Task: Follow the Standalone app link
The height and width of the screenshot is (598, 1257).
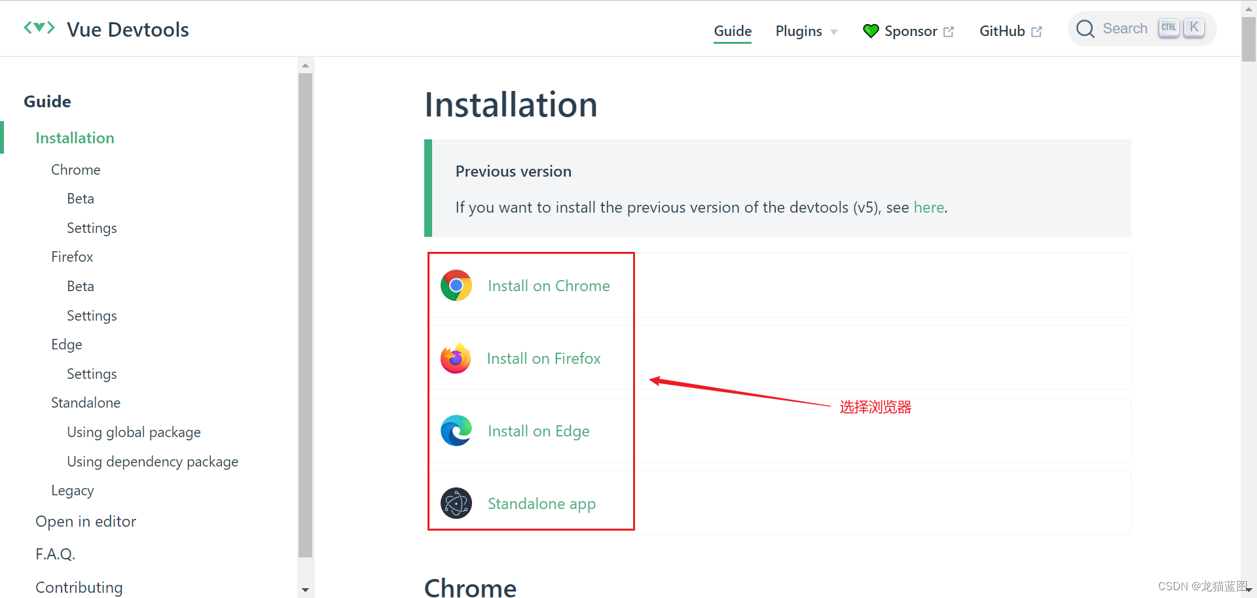Action: pyautogui.click(x=541, y=504)
